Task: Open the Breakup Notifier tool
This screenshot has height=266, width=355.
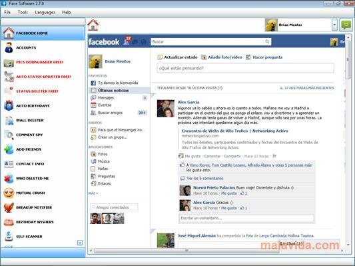Action: [x=9, y=207]
